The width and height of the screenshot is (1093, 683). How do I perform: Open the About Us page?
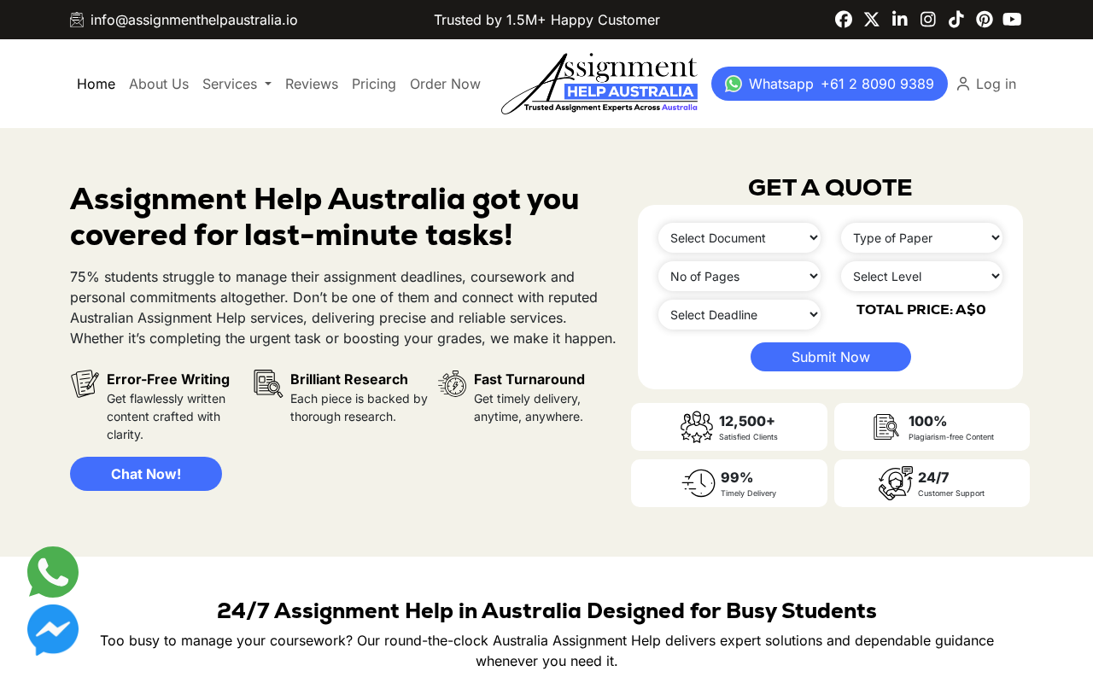(x=159, y=84)
